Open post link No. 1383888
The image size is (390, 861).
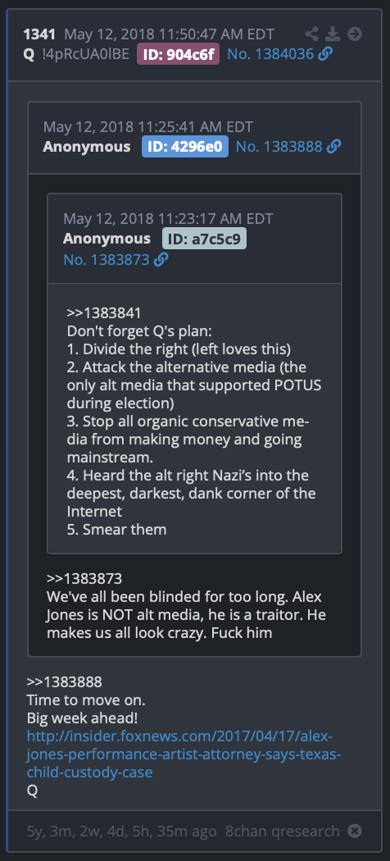[279, 146]
